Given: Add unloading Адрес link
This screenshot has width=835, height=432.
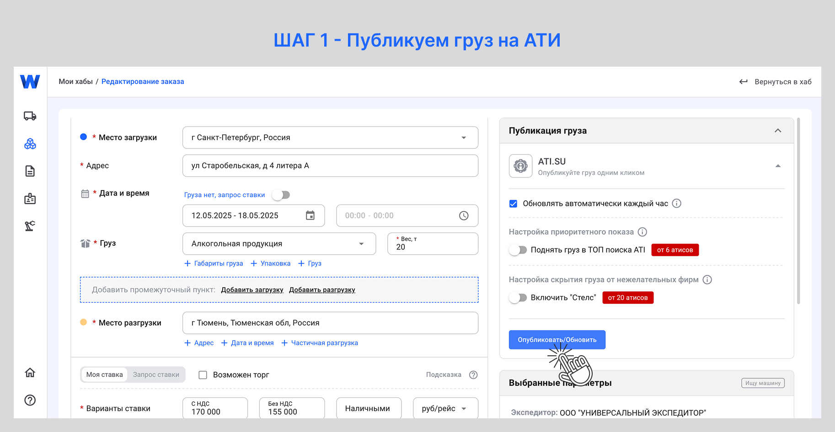Looking at the screenshot, I should point(199,343).
